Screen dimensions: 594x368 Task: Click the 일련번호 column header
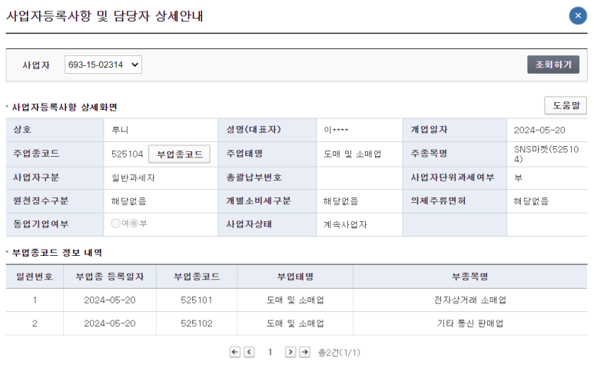coord(35,277)
